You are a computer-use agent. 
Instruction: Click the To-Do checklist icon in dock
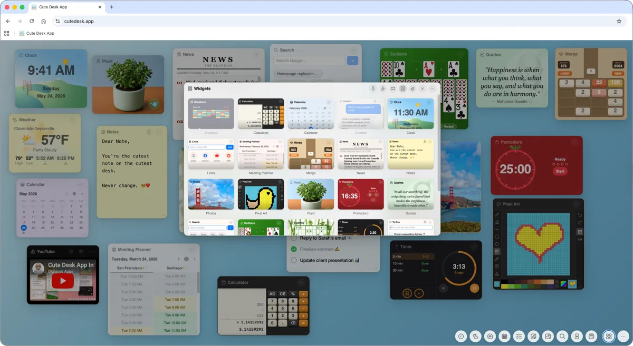(x=519, y=337)
